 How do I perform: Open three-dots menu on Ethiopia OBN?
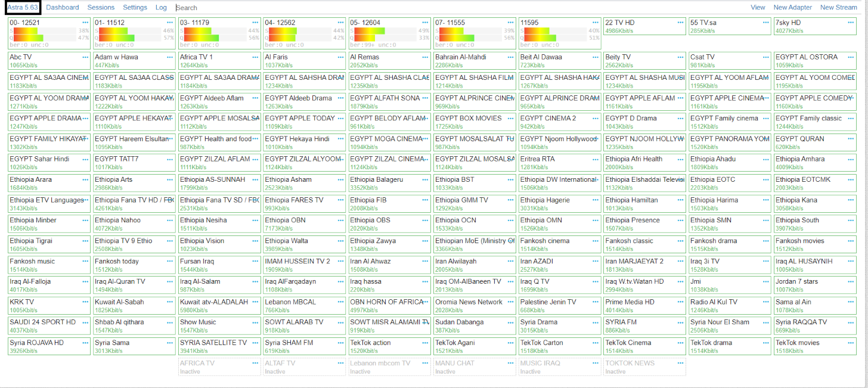(x=340, y=221)
